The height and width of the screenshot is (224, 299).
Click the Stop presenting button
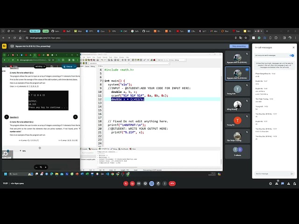(239, 46)
